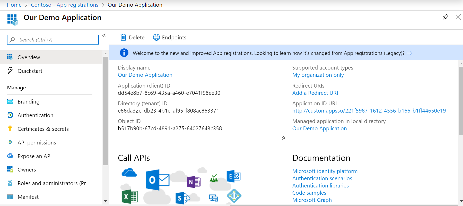Click the My organization only link
The image size is (463, 206).
pyautogui.click(x=318, y=75)
